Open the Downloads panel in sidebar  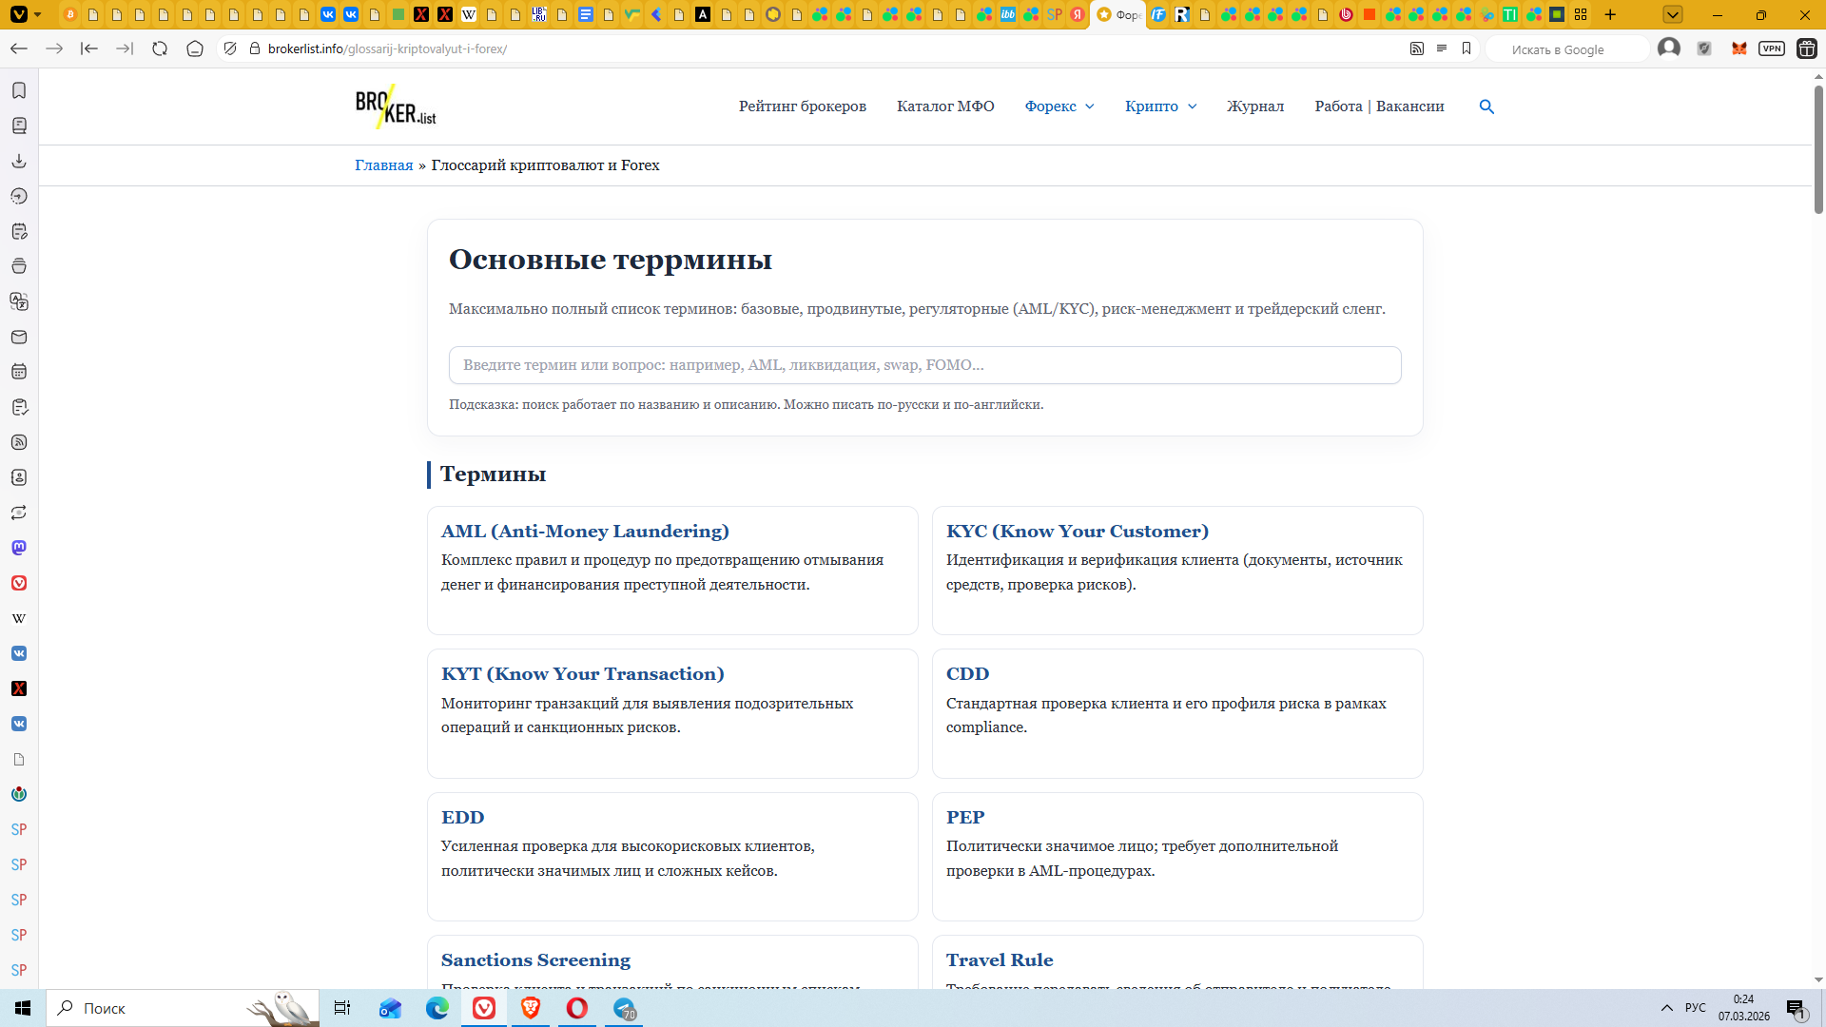[x=19, y=161]
